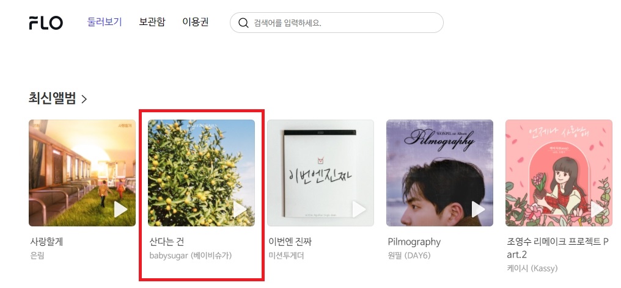Viewport: 621px width, 288px height.
Task: Play the 이번엔 진짜 album
Action: pyautogui.click(x=359, y=210)
